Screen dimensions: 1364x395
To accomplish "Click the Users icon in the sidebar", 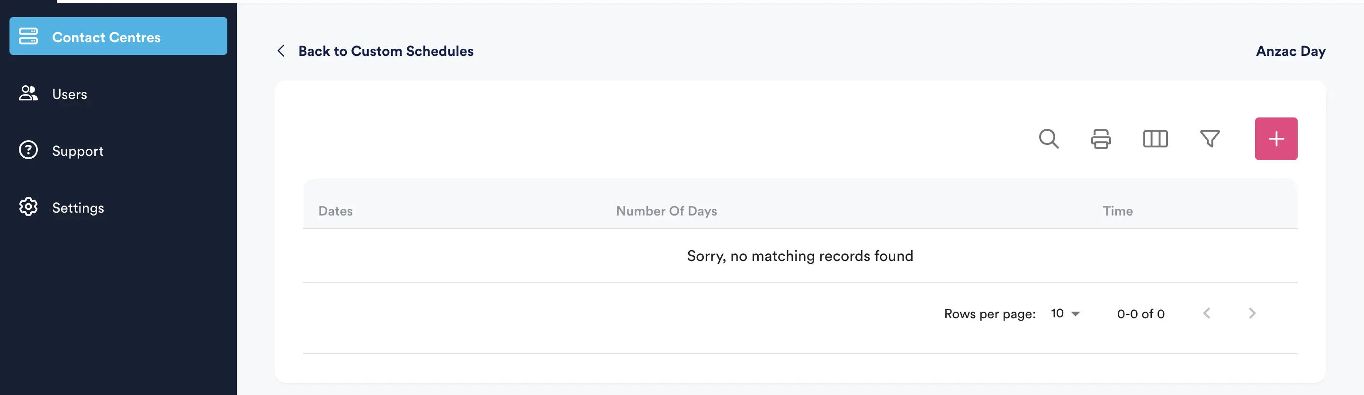I will click(28, 93).
